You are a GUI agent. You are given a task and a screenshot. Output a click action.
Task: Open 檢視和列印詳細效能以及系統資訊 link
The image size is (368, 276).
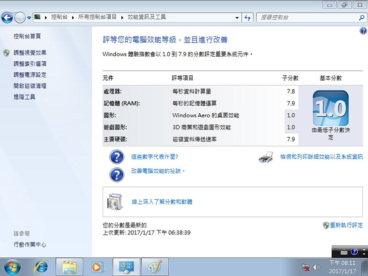coord(321,157)
